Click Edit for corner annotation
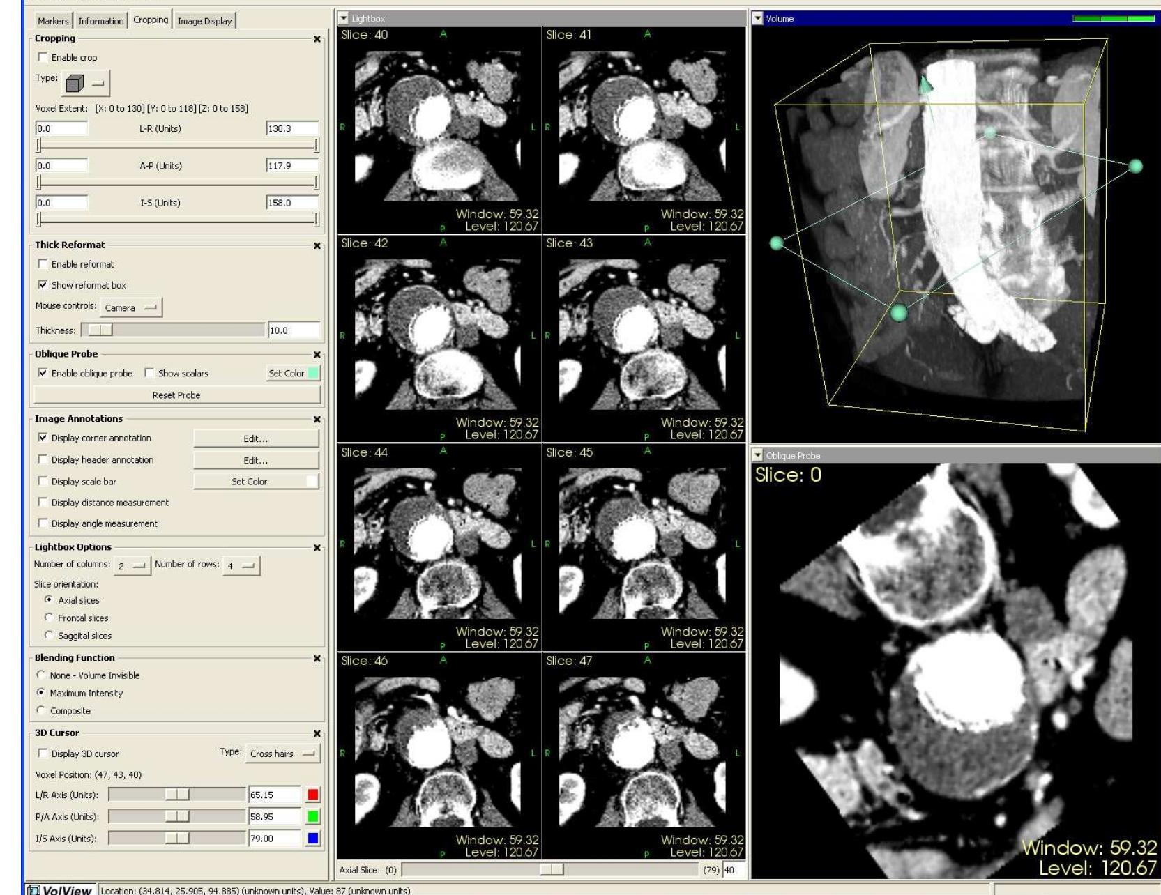1161x895 pixels. [x=256, y=438]
